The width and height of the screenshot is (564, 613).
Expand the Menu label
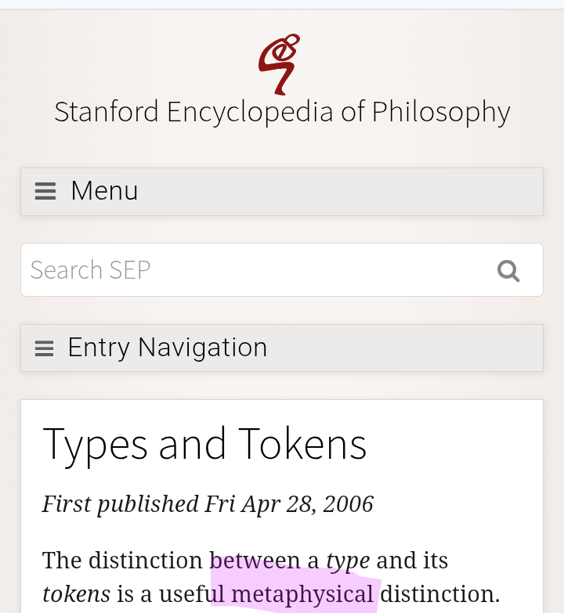pyautogui.click(x=104, y=191)
